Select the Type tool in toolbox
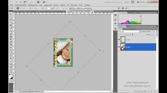This screenshot has width=167, height=93. point(11,56)
